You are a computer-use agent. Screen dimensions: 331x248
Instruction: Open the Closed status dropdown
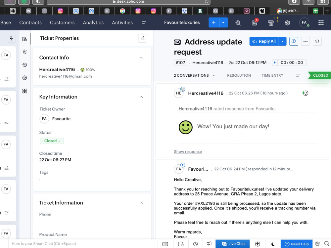pyautogui.click(x=52, y=141)
